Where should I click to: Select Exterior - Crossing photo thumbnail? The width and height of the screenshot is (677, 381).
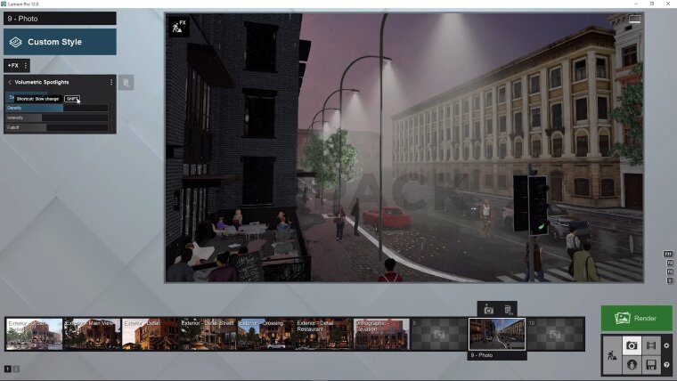(265, 334)
